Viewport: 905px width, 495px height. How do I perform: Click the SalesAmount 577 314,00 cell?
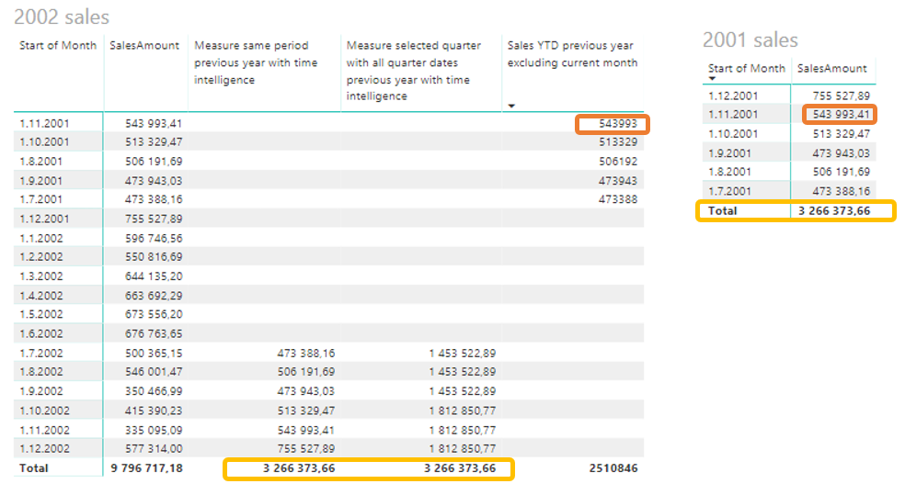point(154,448)
